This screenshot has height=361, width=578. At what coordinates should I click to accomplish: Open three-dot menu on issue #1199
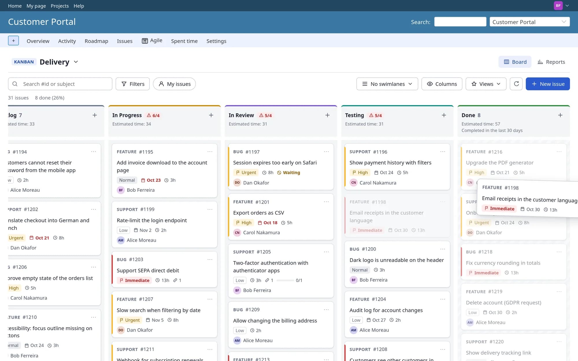210,209
